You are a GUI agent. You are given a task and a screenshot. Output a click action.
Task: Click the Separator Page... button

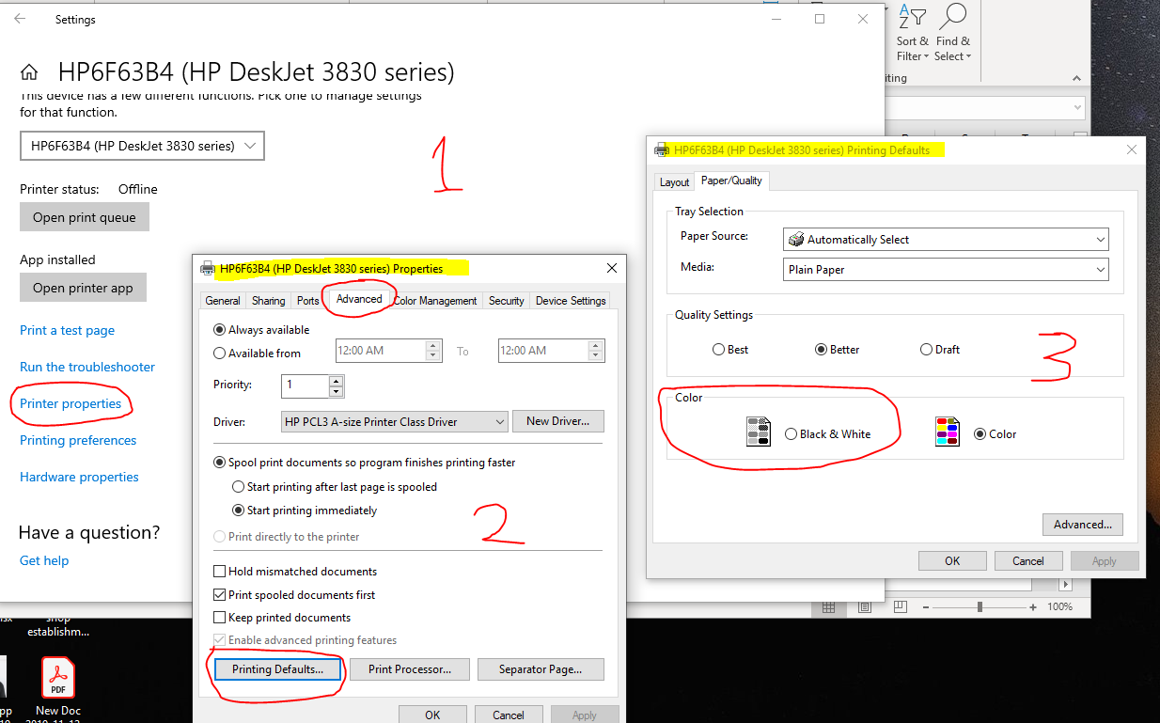541,669
